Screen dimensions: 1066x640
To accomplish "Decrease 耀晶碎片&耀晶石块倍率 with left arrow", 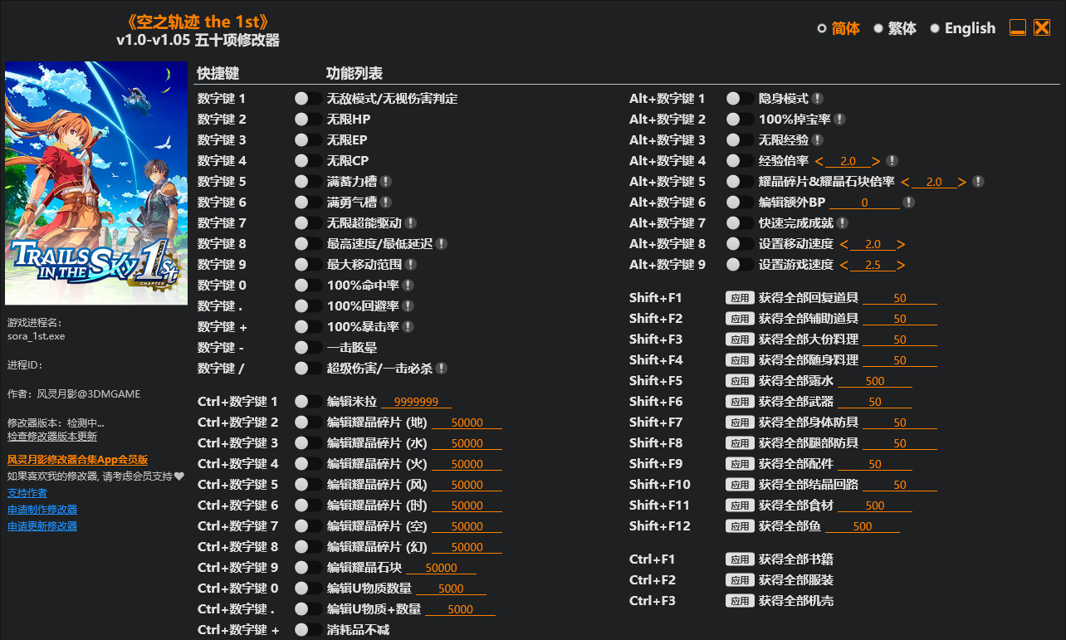I will tap(906, 182).
